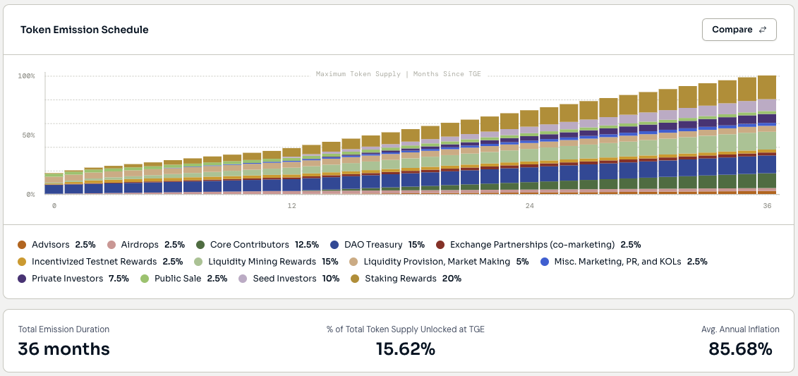This screenshot has width=798, height=376.
Task: Click the 24 month x-axis label
Action: [x=529, y=206]
